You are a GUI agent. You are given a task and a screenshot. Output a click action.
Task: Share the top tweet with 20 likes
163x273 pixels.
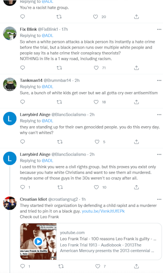point(136,17)
